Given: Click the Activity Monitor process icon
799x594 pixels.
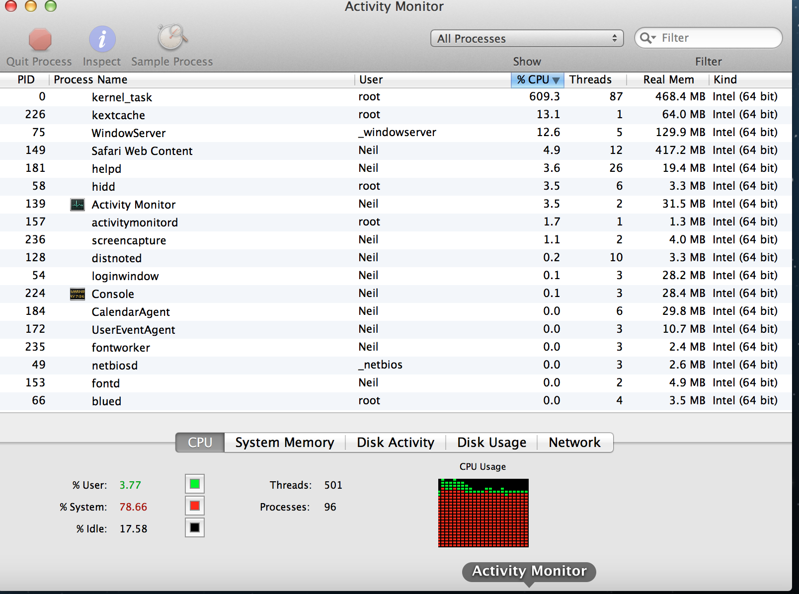Looking at the screenshot, I should tap(78, 205).
